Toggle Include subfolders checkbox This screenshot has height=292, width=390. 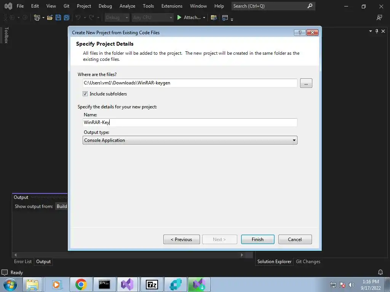tap(85, 94)
